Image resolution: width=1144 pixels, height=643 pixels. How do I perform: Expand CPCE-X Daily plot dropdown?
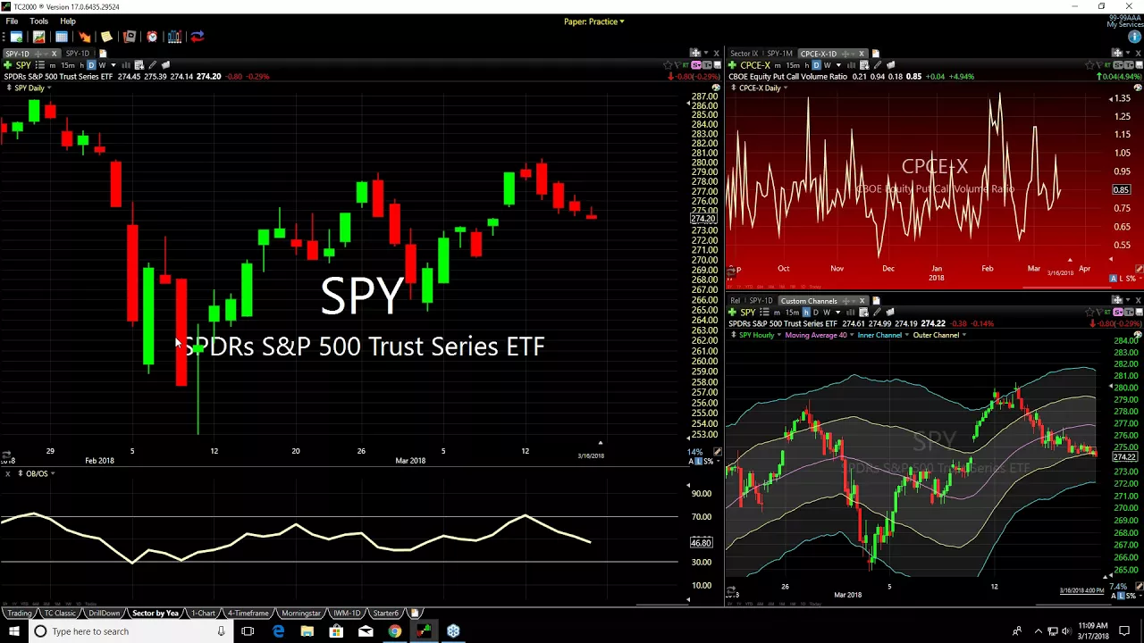tap(786, 88)
